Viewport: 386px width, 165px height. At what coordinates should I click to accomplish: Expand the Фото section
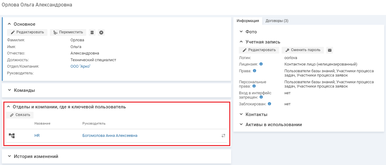click(241, 32)
